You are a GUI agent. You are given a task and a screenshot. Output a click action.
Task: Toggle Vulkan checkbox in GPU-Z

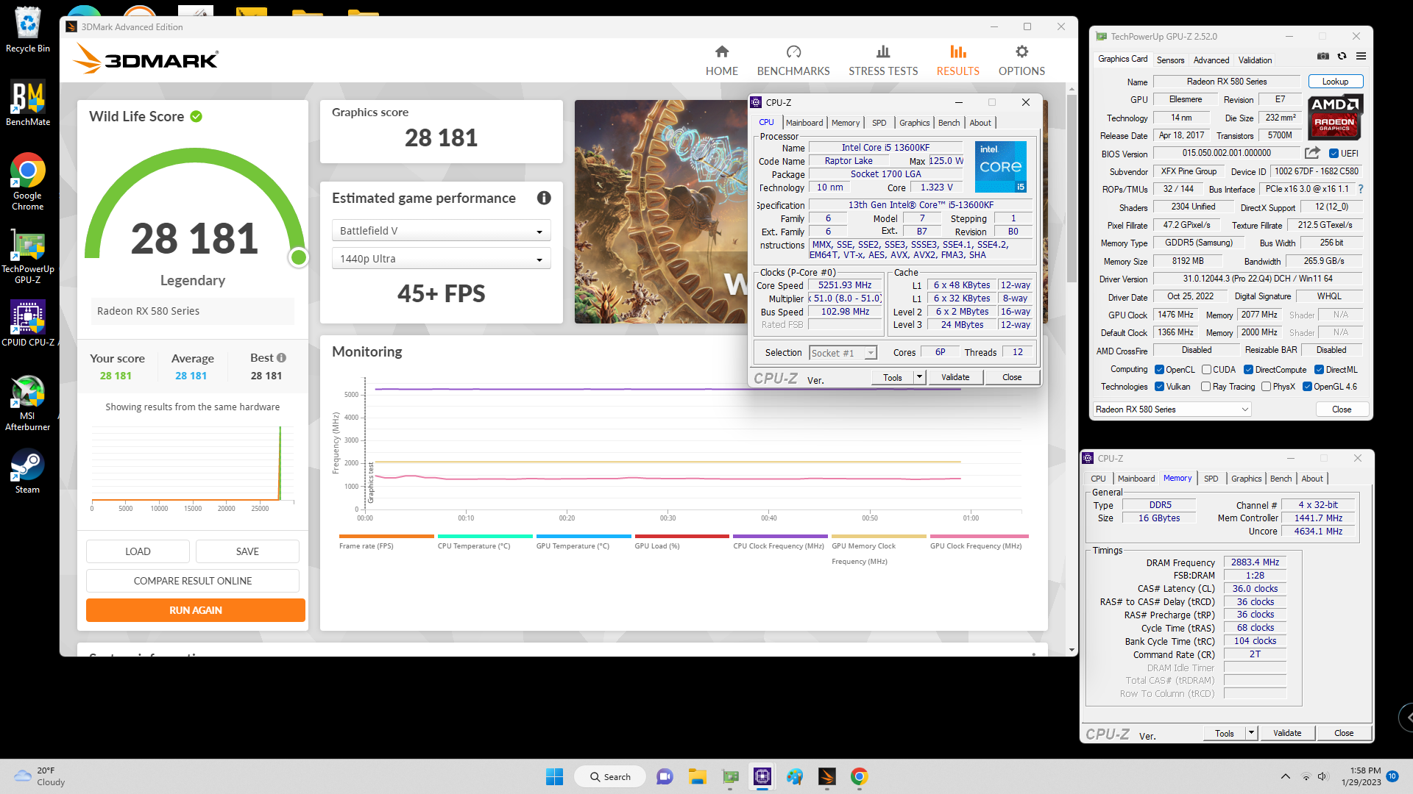coord(1159,387)
